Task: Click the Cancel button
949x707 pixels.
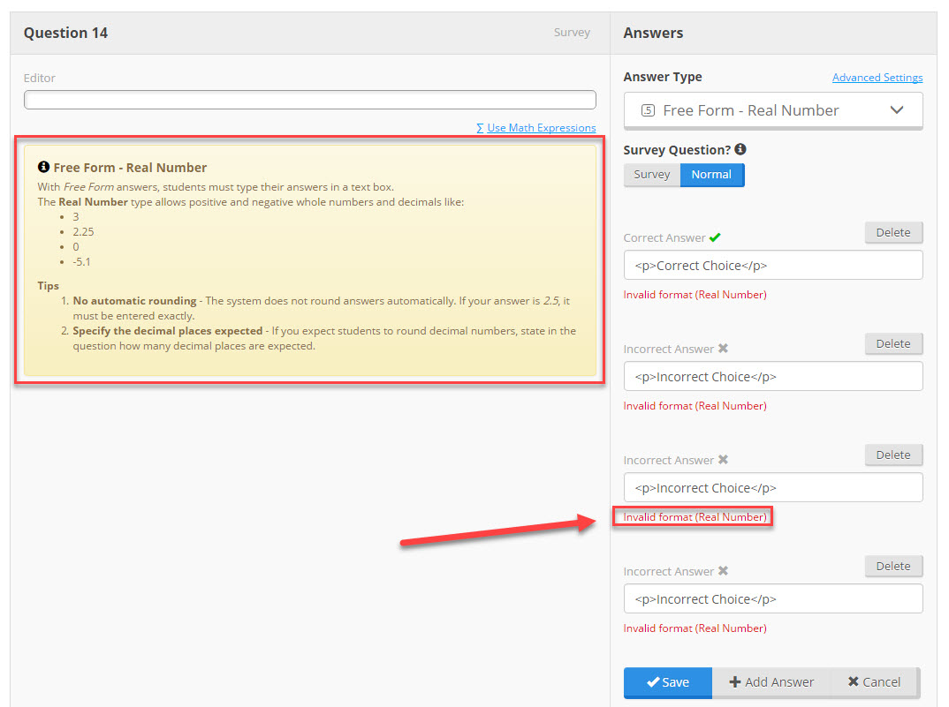Action: (874, 681)
